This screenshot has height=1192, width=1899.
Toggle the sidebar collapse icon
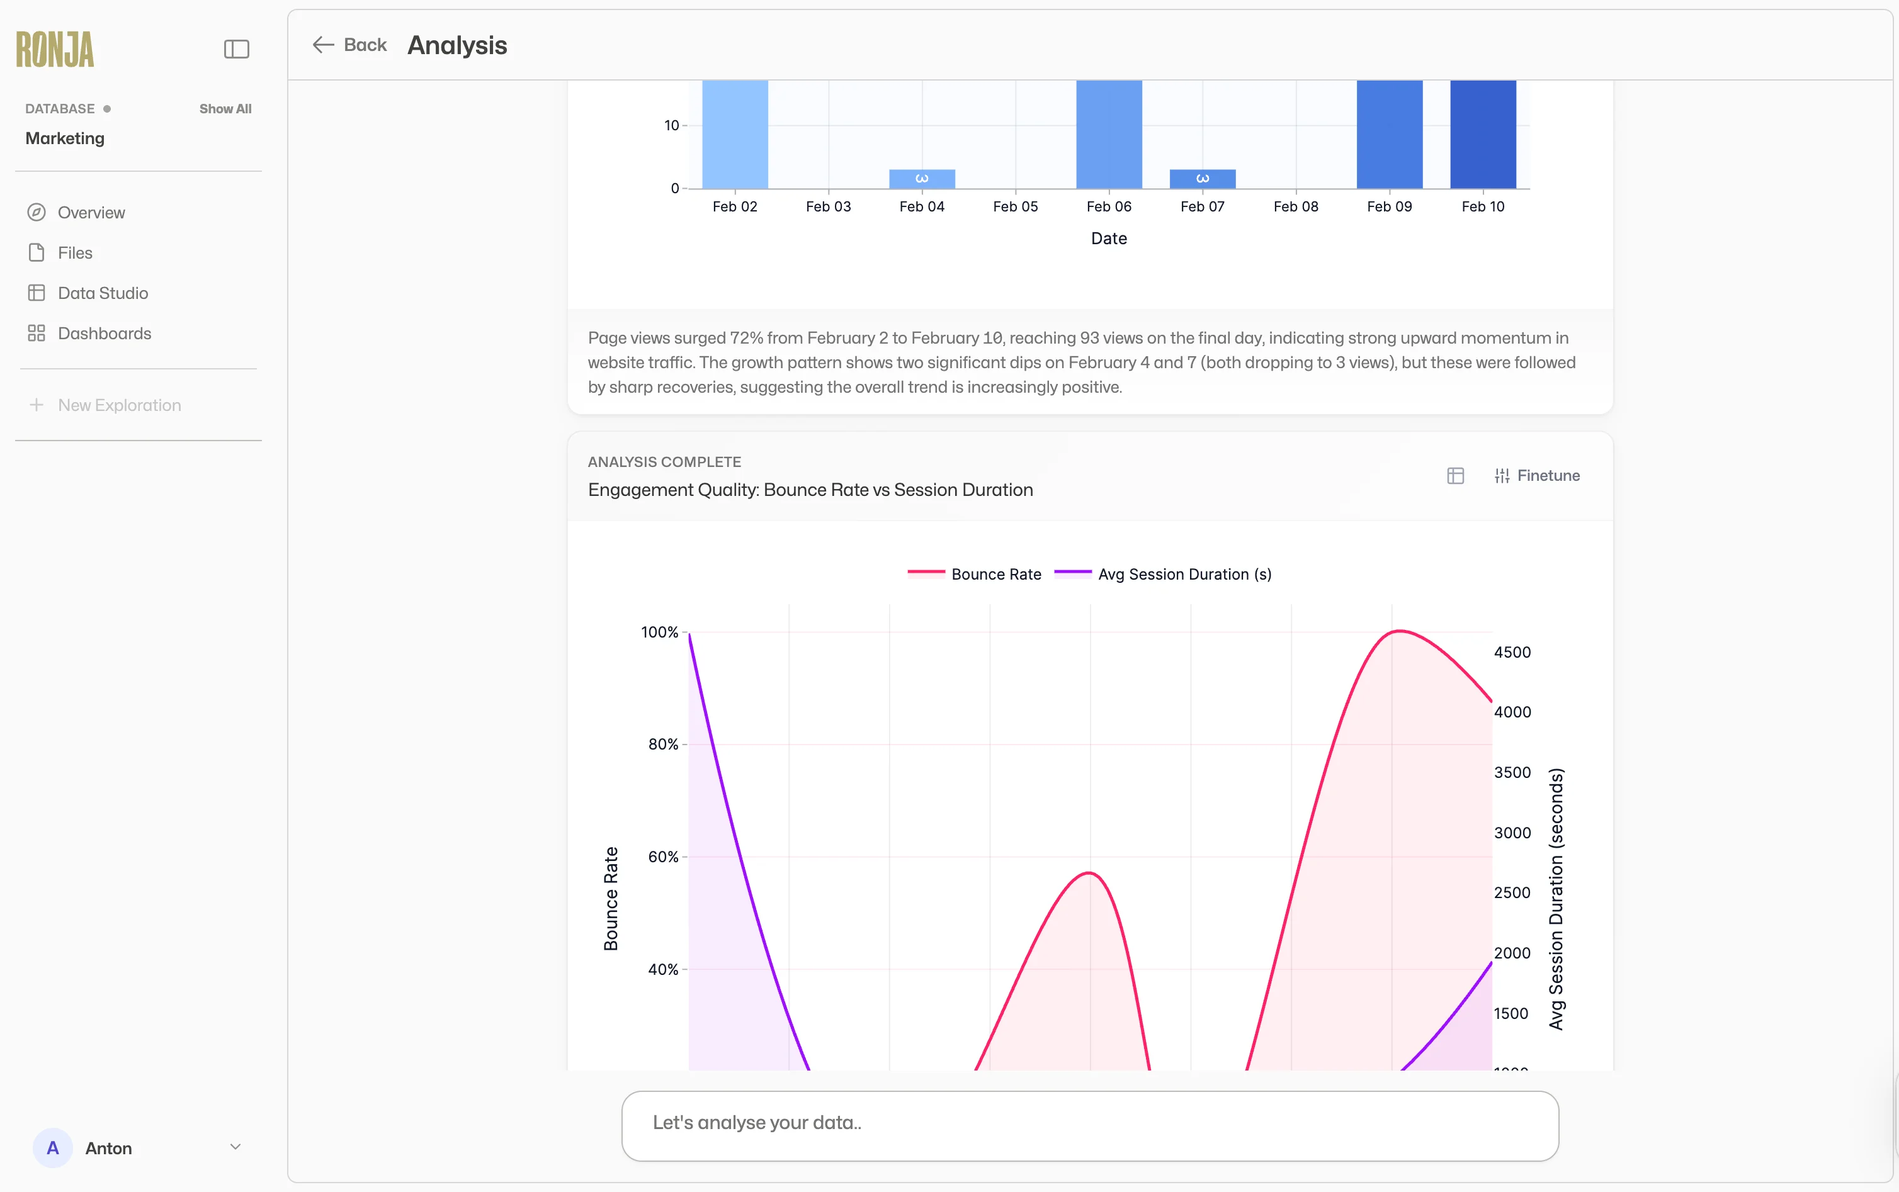pyautogui.click(x=235, y=49)
